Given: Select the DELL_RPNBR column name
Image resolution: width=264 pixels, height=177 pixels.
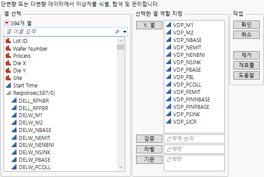Looking at the screenshot, I should 34,101.
